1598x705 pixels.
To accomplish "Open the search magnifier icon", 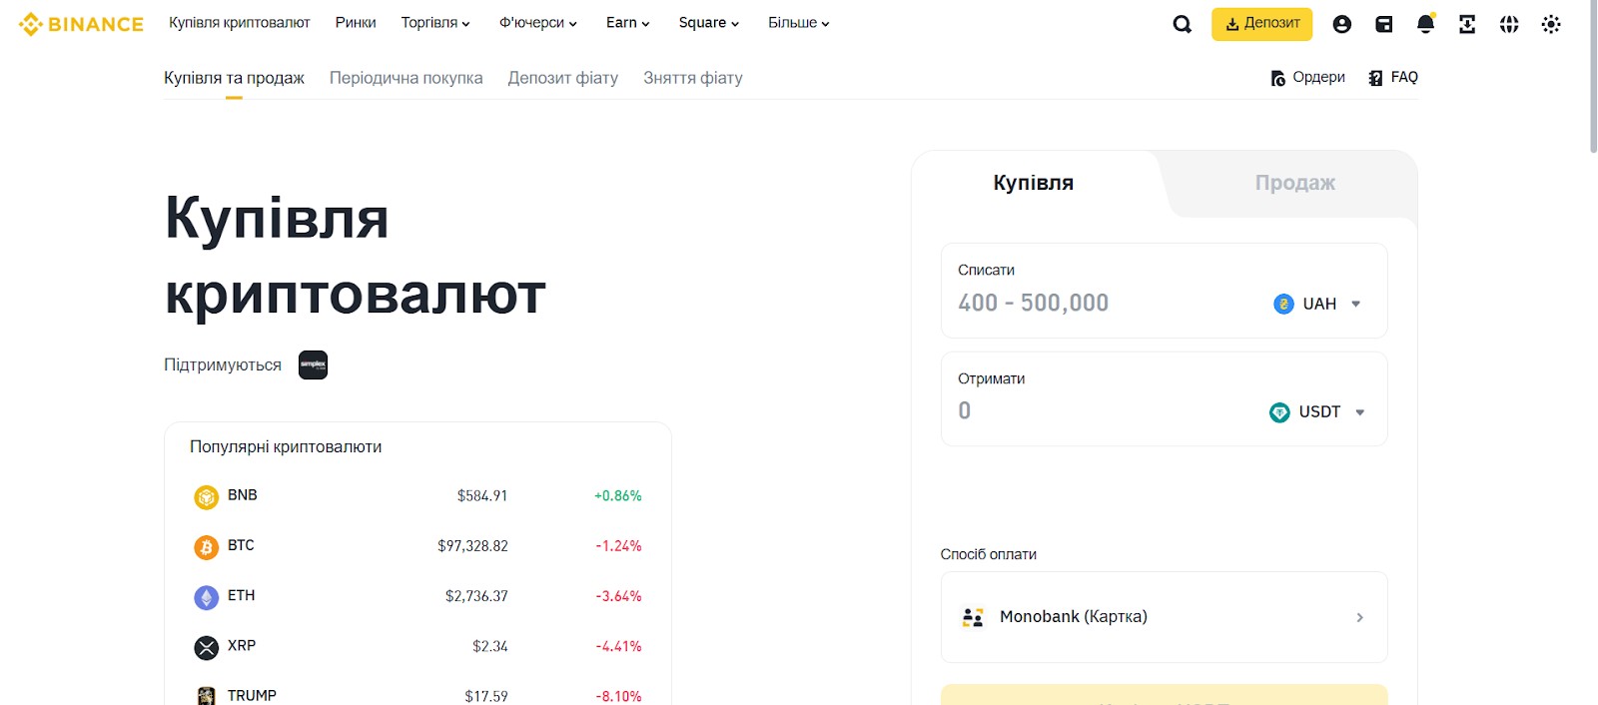I will [1182, 24].
